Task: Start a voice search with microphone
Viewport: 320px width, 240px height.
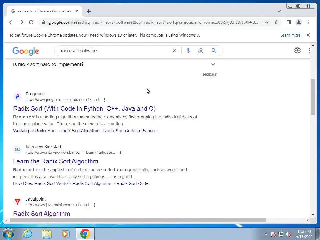Action: coord(188,51)
